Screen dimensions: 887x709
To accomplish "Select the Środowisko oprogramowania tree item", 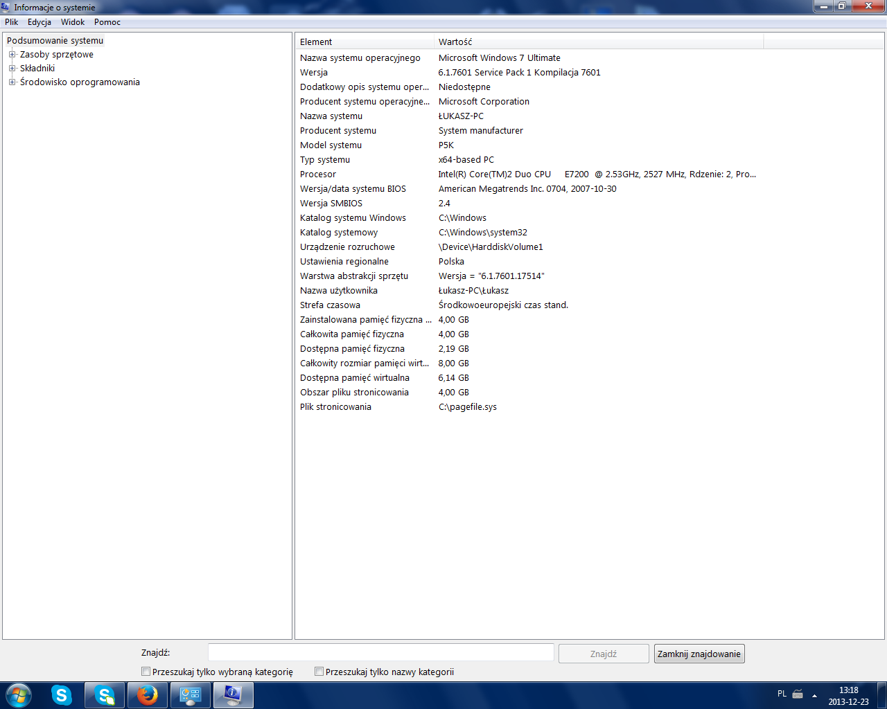I will [80, 82].
